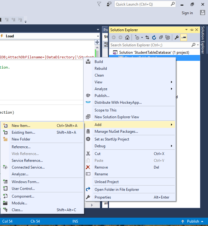
Task: Click the Refresh icon in Solution Explorer
Action: pyautogui.click(x=154, y=37)
